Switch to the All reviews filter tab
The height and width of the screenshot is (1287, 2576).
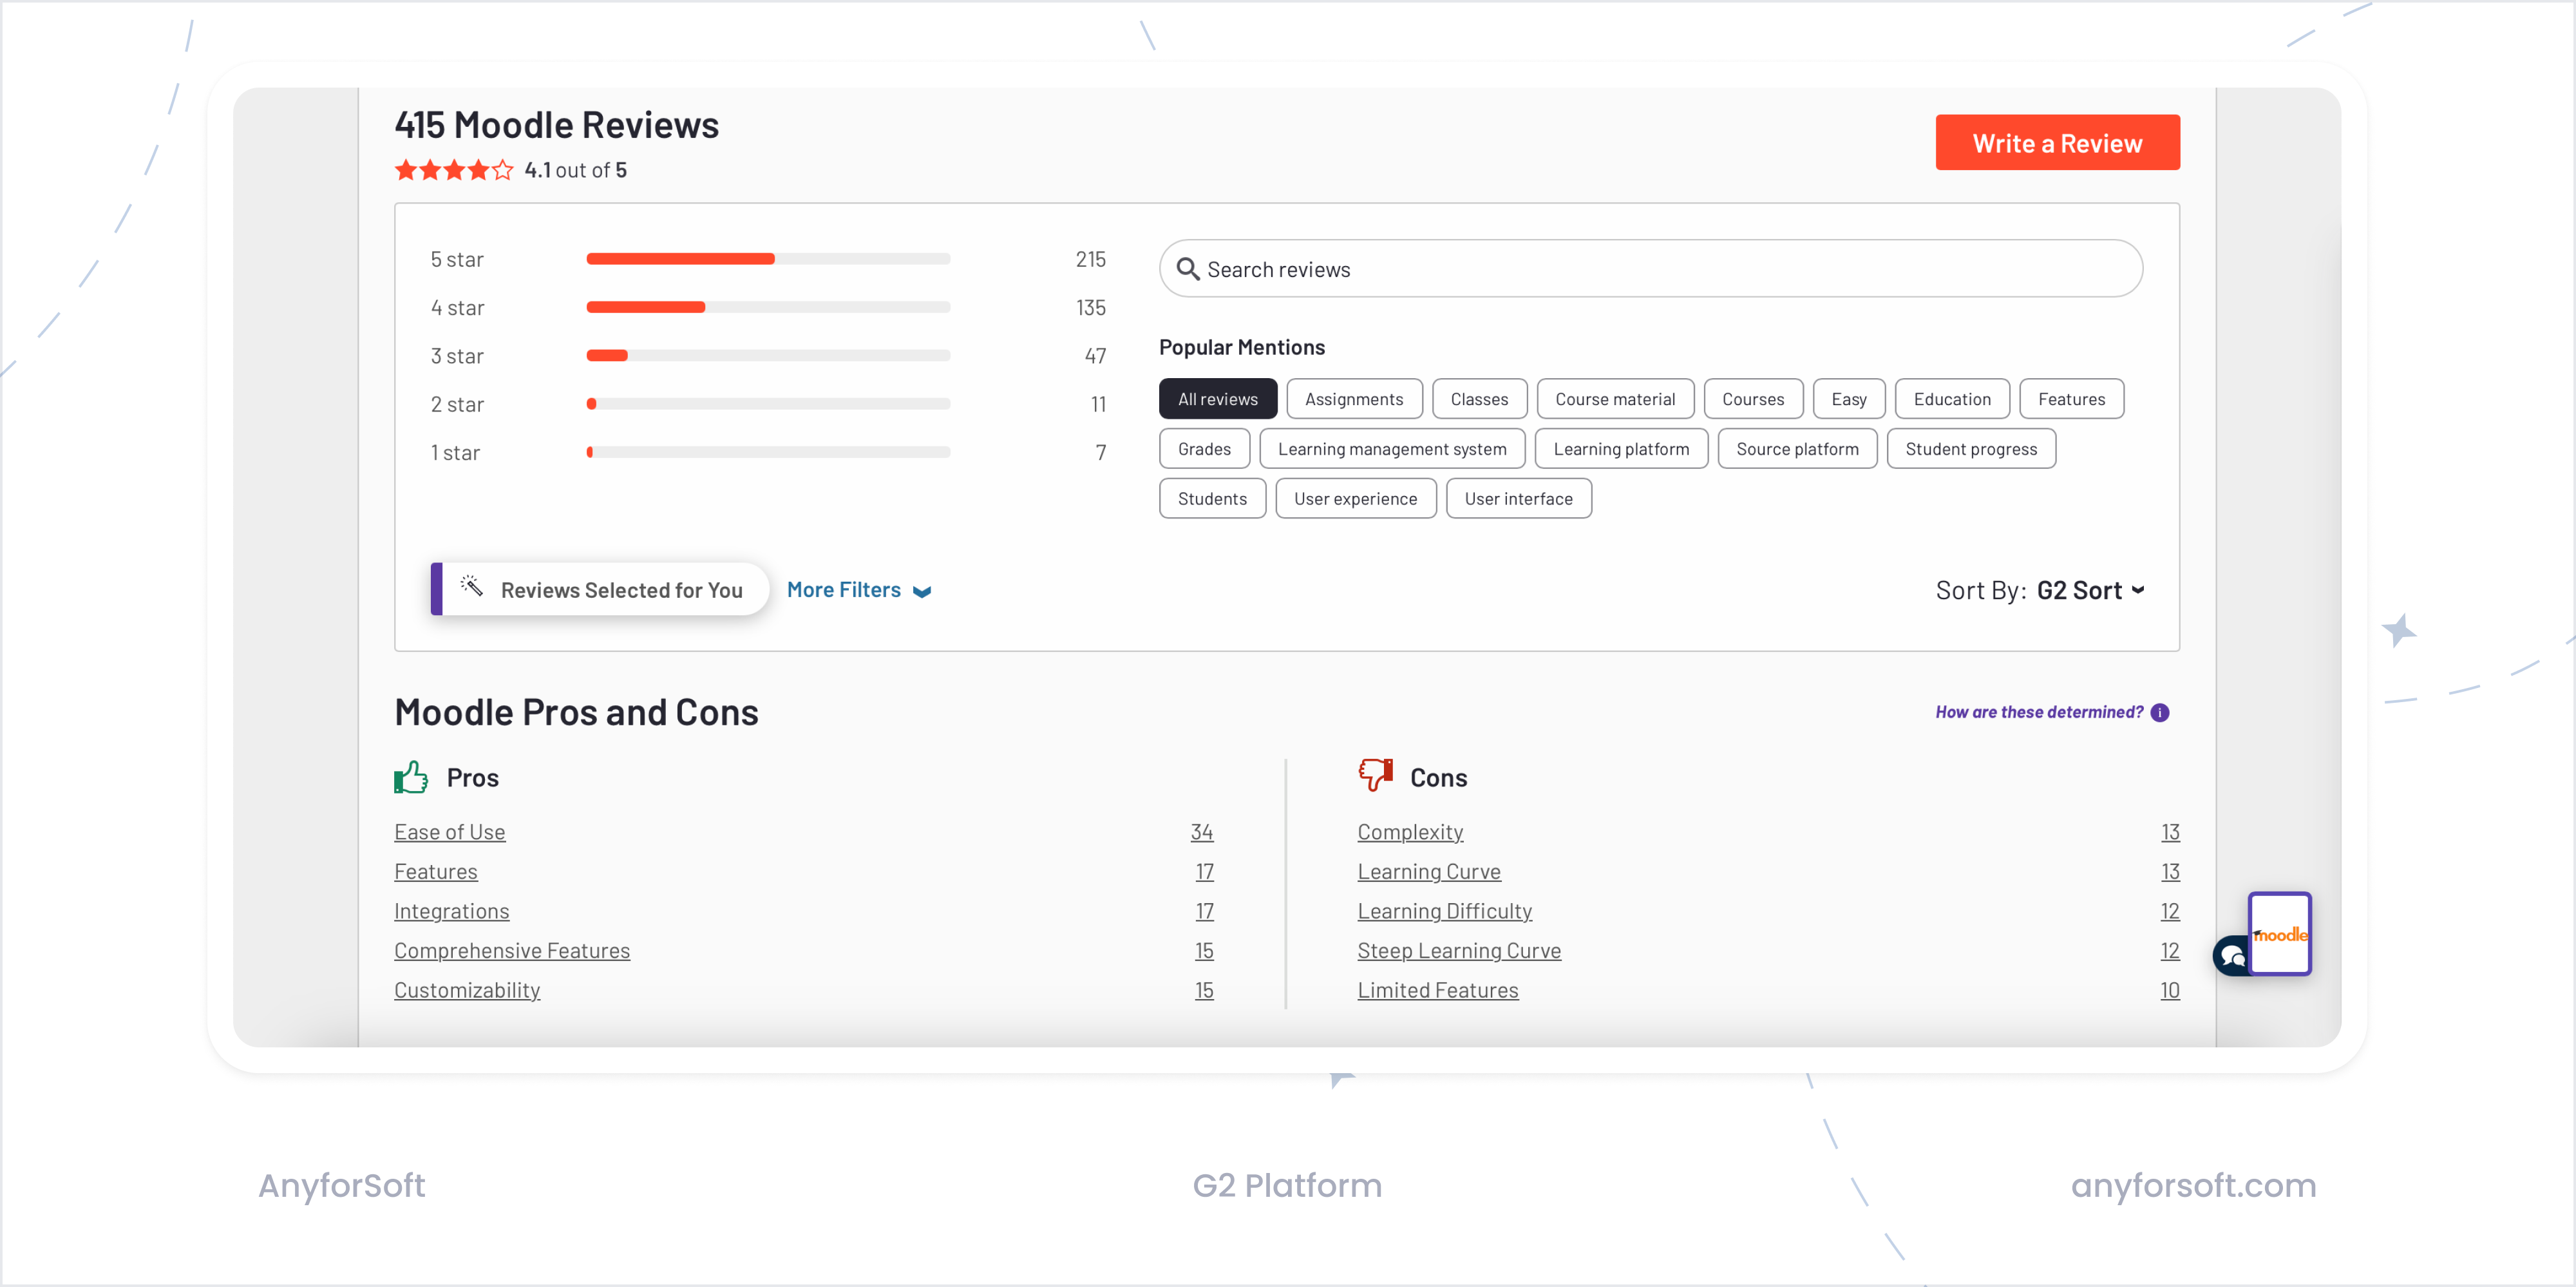(1217, 398)
